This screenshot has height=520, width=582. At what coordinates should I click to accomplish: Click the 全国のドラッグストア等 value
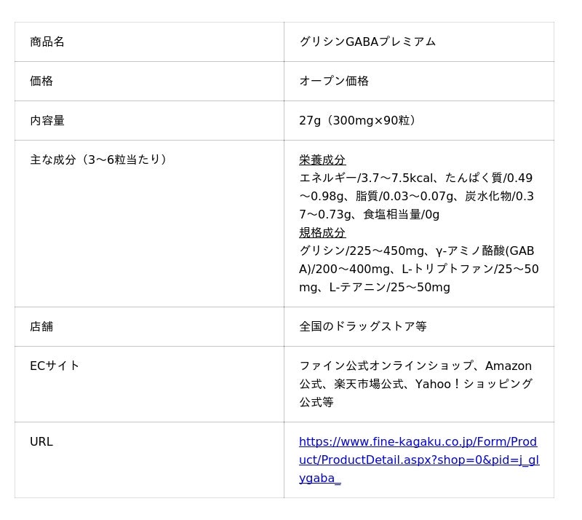click(363, 327)
